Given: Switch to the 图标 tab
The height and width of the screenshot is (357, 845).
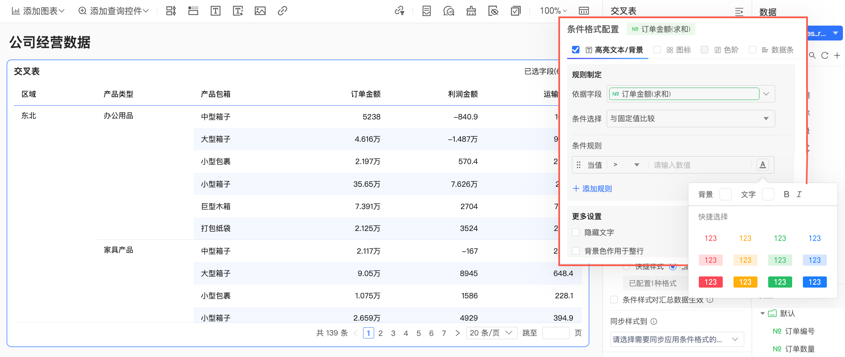Looking at the screenshot, I should (x=679, y=50).
